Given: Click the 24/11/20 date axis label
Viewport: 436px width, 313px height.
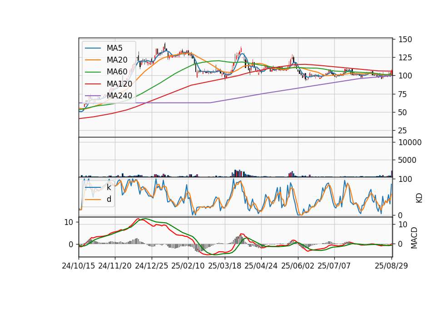Looking at the screenshot, I should 115,266.
